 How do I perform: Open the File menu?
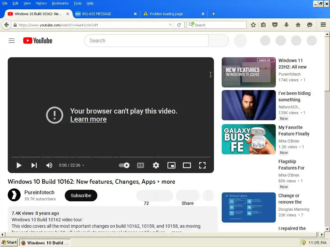point(5,3)
